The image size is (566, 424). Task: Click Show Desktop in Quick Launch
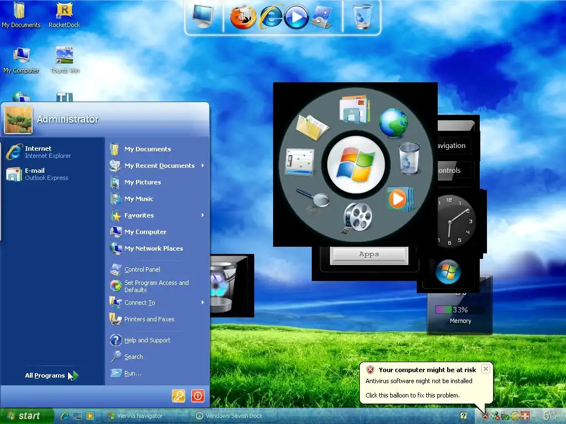click(77, 416)
